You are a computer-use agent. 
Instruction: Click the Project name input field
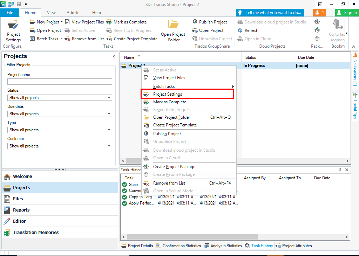coord(60,82)
